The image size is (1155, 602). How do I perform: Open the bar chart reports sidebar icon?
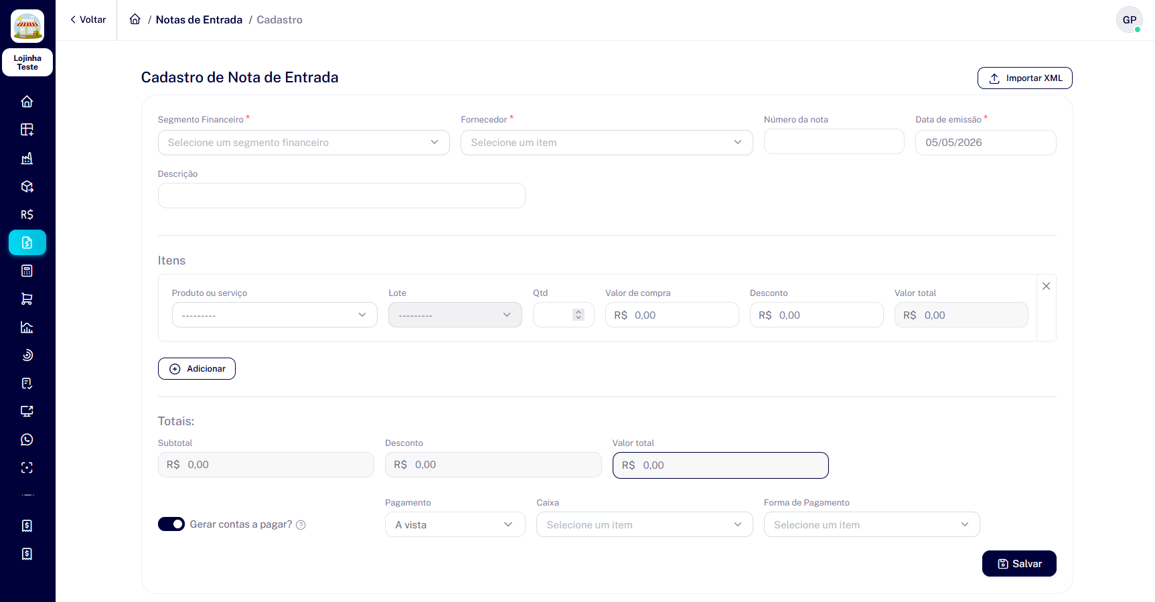tap(27, 327)
